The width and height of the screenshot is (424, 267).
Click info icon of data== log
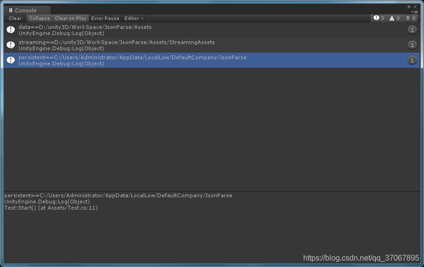pyautogui.click(x=11, y=30)
